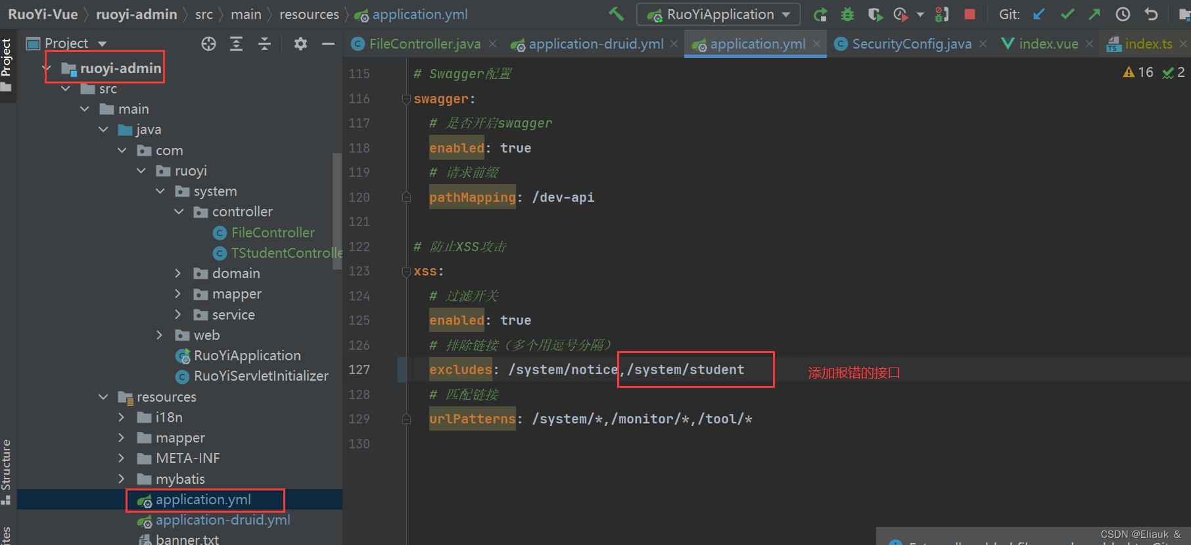Click the Build project hammer icon

pyautogui.click(x=616, y=14)
